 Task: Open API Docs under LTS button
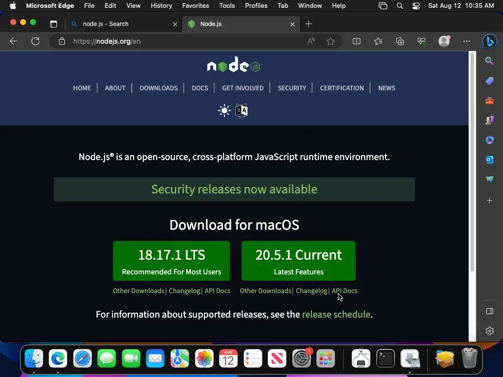click(218, 291)
